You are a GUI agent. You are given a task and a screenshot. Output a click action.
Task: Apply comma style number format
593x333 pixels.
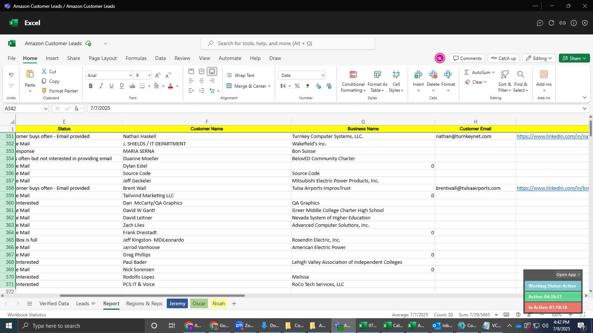(307, 86)
